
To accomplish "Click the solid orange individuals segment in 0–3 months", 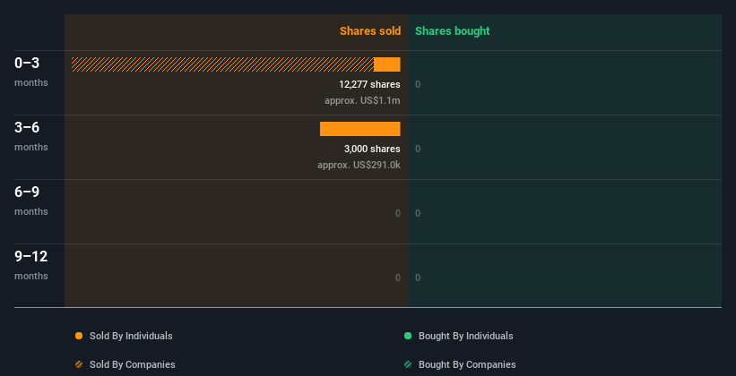I will [x=387, y=64].
